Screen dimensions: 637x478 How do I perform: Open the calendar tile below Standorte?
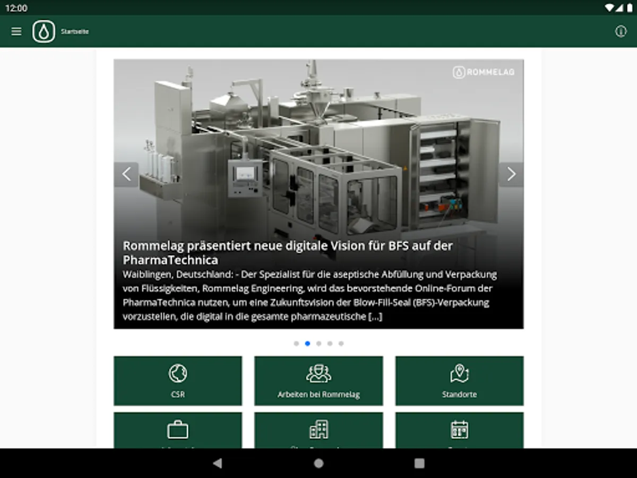(x=459, y=430)
